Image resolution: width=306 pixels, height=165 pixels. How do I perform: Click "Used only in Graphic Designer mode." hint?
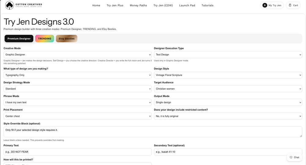[171, 61]
